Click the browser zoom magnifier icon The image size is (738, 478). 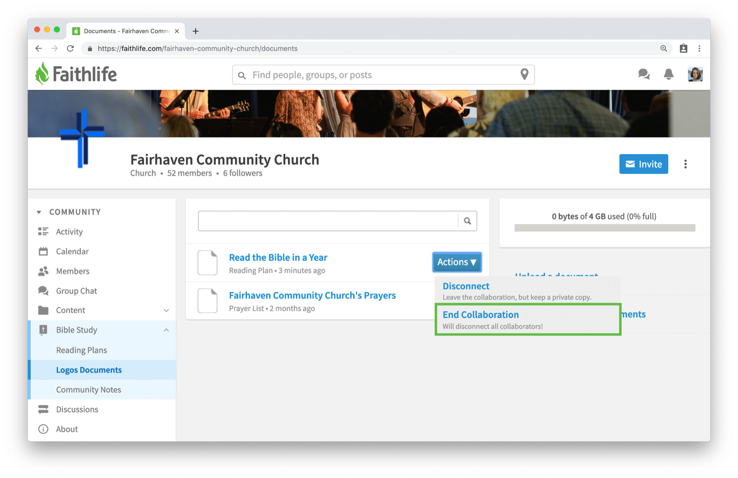tap(663, 48)
